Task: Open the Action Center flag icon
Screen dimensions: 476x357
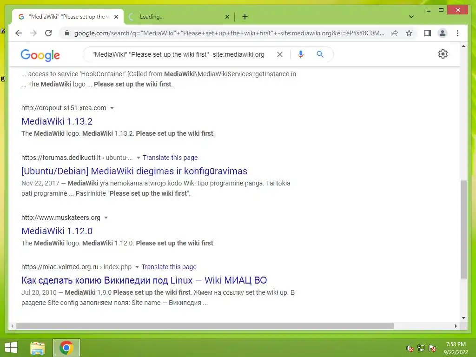Action: (432, 348)
